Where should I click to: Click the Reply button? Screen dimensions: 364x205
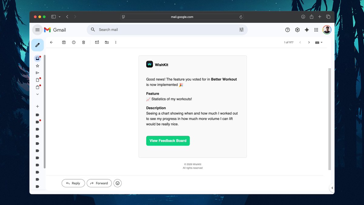click(x=73, y=183)
